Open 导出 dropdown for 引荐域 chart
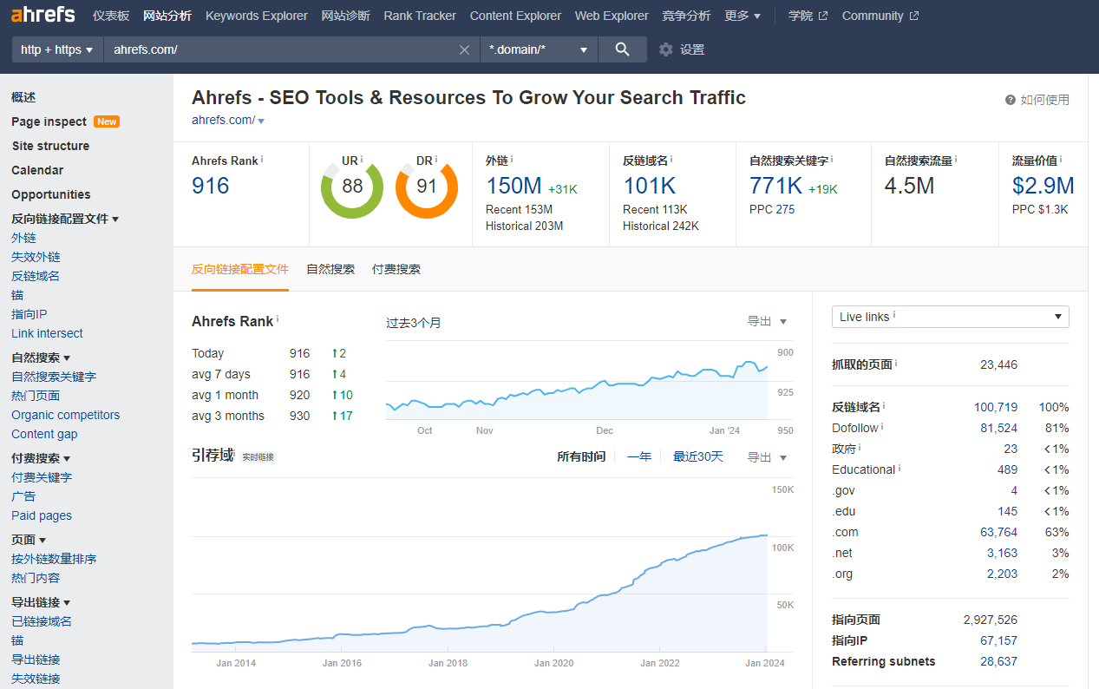 point(768,457)
